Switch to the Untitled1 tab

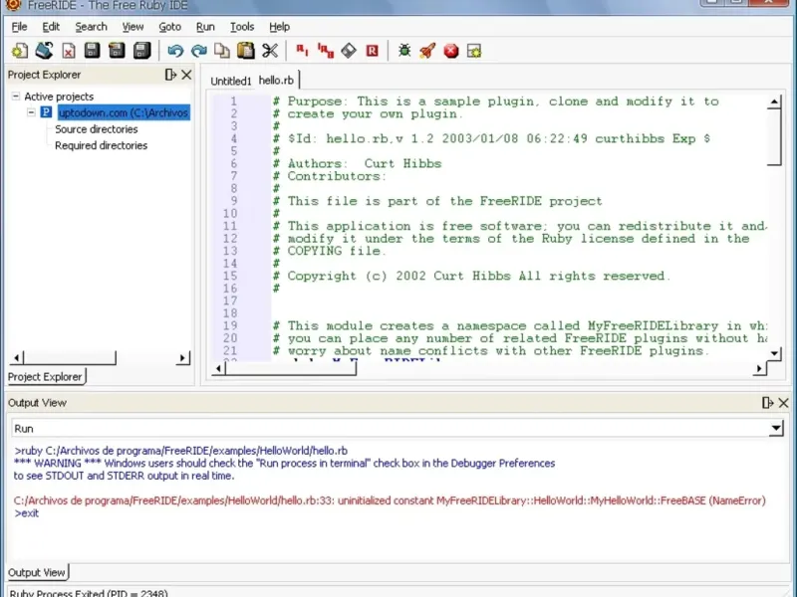coord(230,81)
